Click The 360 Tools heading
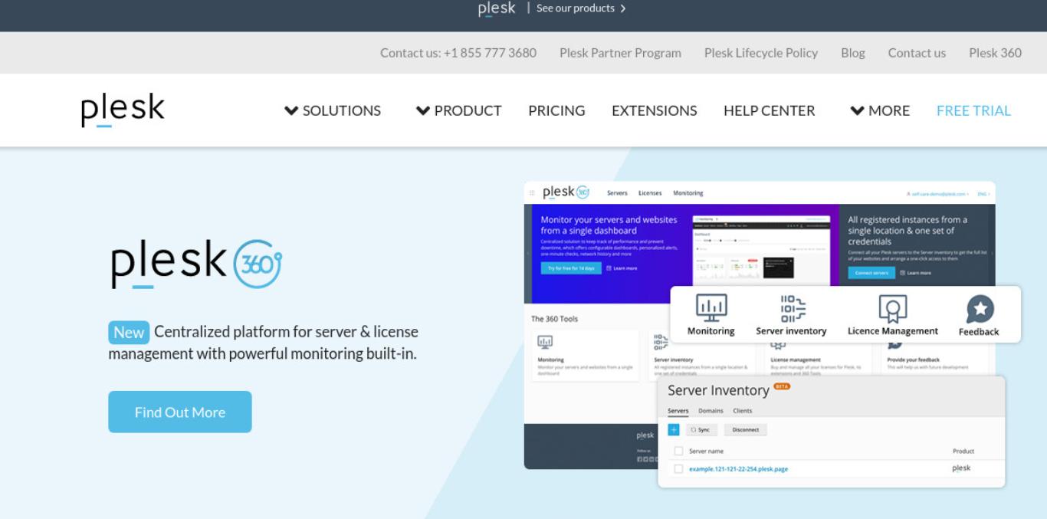Screen dimensions: 1047x519 click(x=555, y=319)
